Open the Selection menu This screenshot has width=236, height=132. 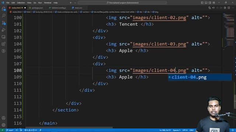21,3
